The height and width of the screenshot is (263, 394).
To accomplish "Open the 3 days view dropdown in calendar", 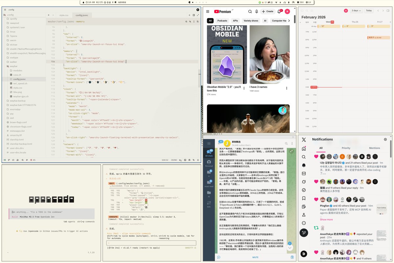I will click(x=356, y=11).
